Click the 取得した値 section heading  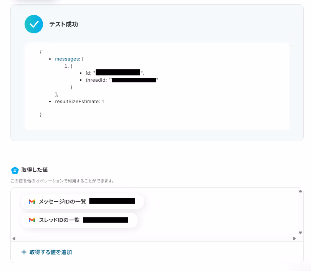pos(35,170)
